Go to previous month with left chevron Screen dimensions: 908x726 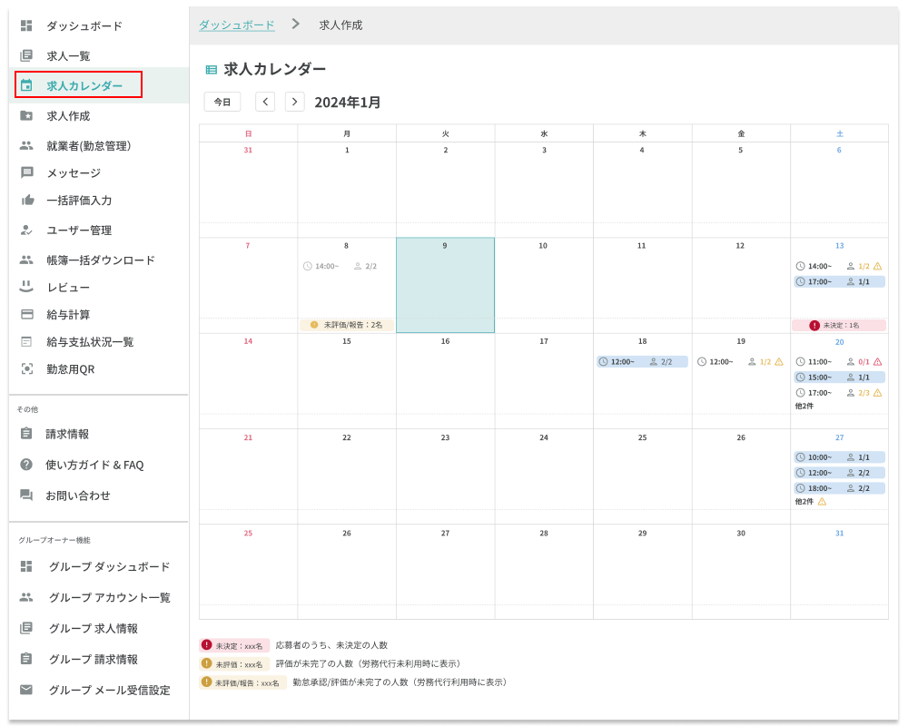pos(265,102)
